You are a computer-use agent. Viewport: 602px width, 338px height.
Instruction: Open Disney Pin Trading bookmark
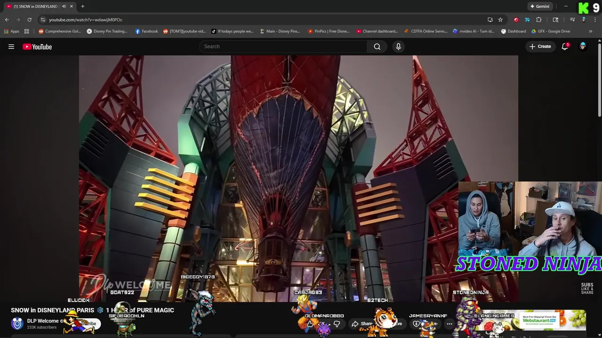[x=107, y=31]
